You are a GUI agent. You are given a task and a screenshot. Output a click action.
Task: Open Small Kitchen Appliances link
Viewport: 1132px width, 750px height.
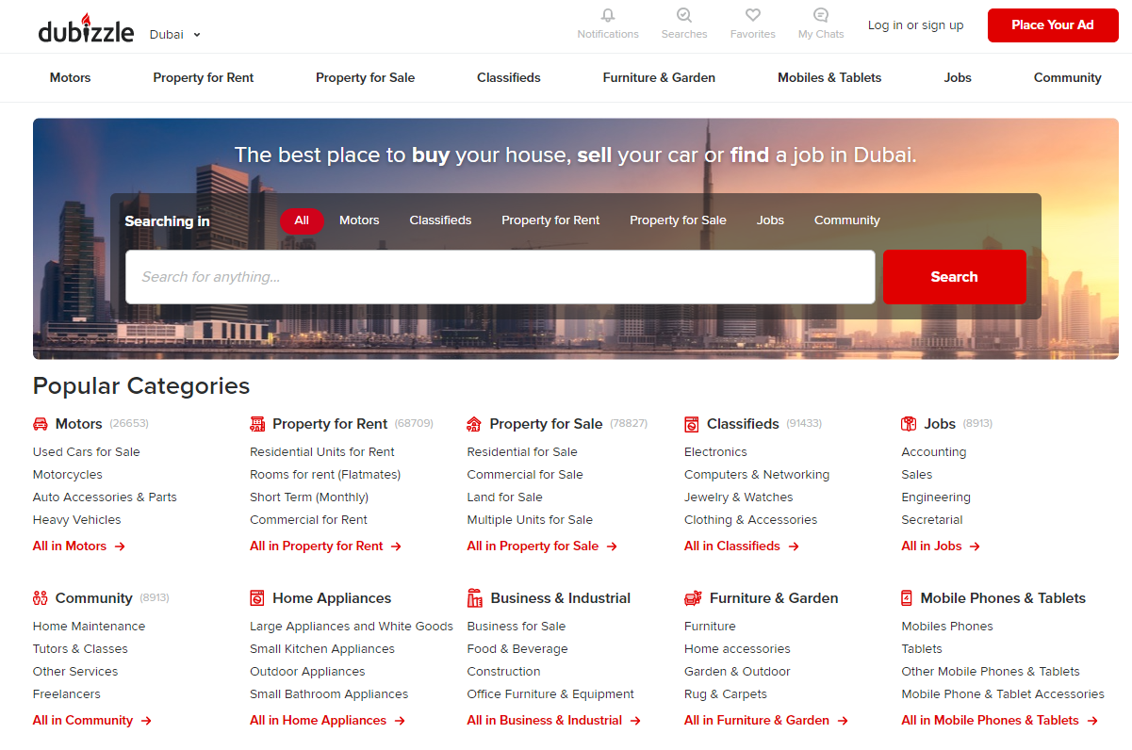click(x=322, y=649)
